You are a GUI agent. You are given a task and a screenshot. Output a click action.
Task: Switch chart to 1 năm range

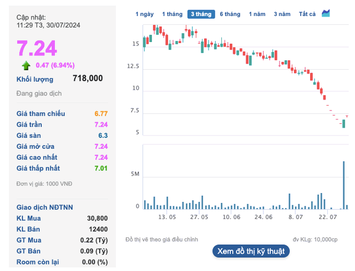[x=257, y=14]
